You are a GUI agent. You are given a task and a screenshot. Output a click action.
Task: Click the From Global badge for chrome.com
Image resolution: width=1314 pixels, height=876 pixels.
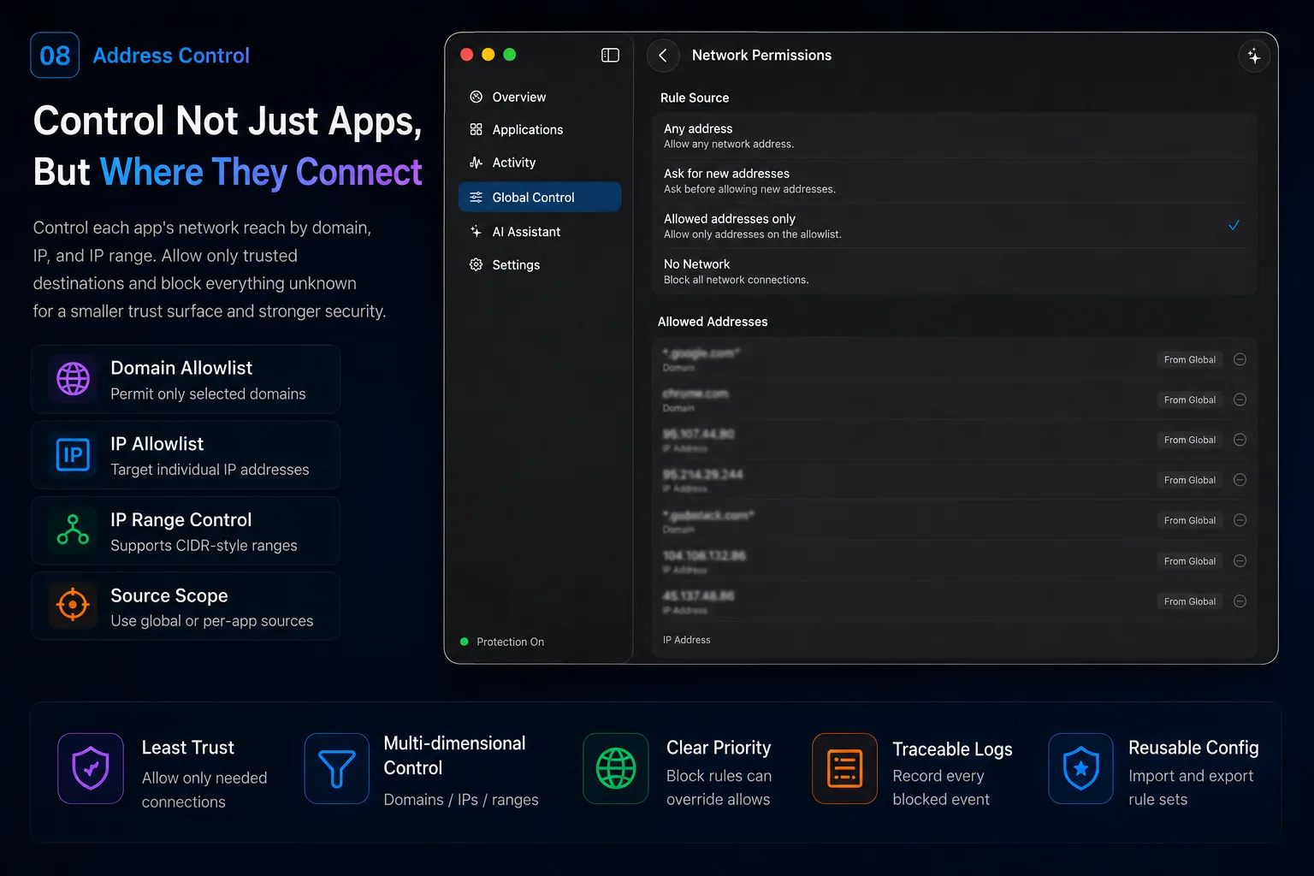(x=1189, y=400)
